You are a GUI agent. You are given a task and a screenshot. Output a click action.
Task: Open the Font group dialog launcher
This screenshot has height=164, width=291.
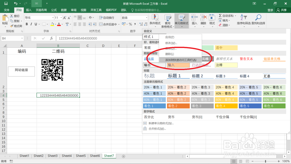tap(70, 31)
